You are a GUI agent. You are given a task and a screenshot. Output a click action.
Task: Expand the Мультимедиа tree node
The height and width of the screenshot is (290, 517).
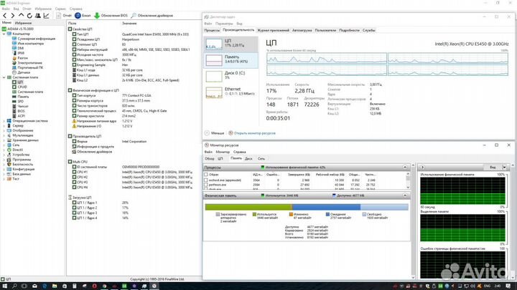[4, 135]
